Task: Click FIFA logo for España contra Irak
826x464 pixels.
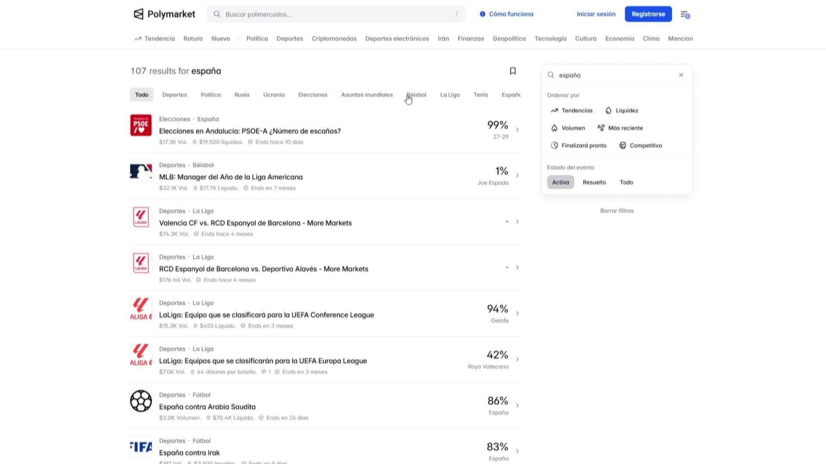Action: tap(141, 446)
